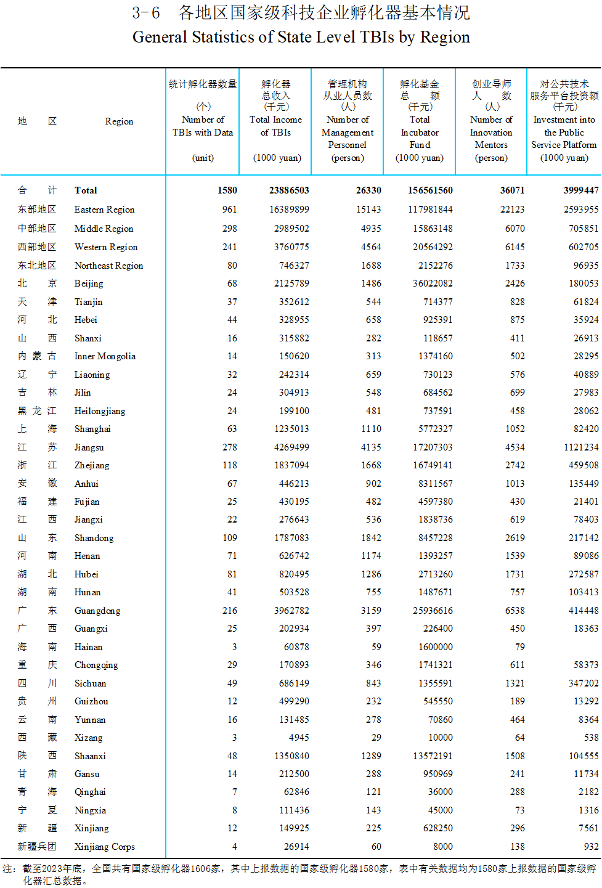Select the 'Inner Mongolia' row label
Viewport: 602px width, 888px height.
tap(105, 356)
